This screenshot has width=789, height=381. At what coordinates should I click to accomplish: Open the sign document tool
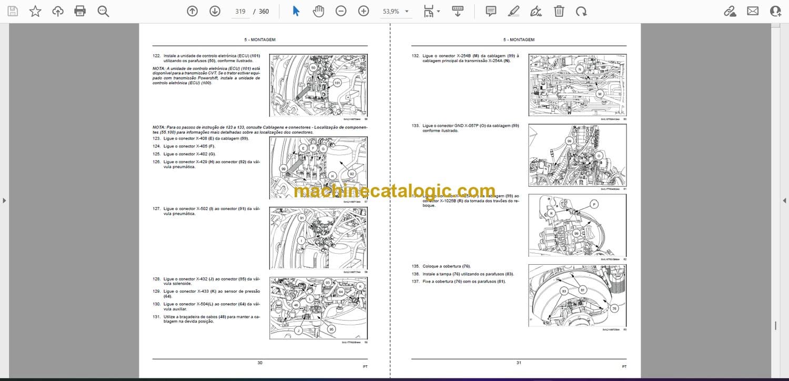coord(536,11)
